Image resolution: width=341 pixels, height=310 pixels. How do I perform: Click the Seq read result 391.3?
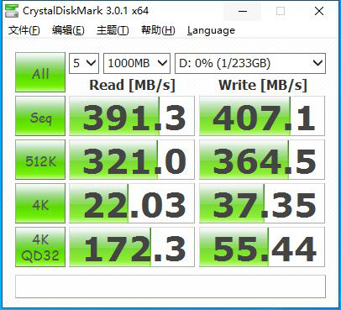click(132, 116)
